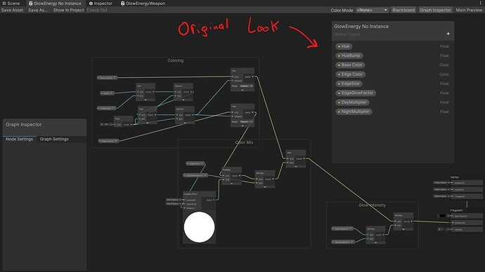Toggle the Graph Inspector panel
The width and height of the screenshot is (485, 272).
435,11
